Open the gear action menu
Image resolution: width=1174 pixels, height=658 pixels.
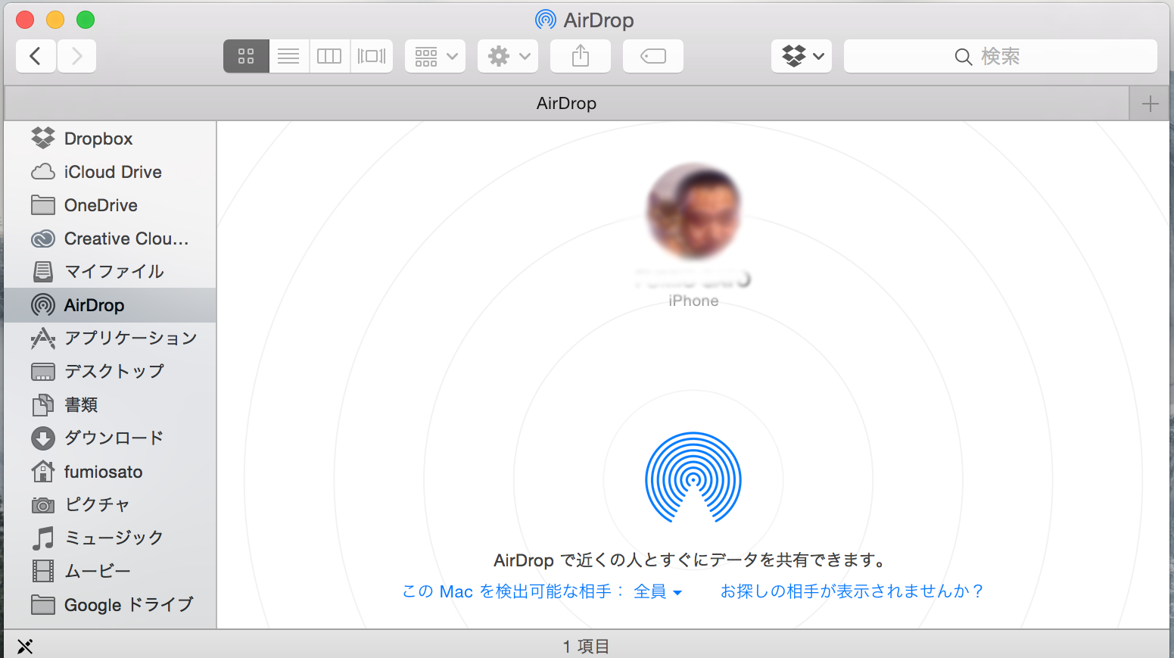508,56
